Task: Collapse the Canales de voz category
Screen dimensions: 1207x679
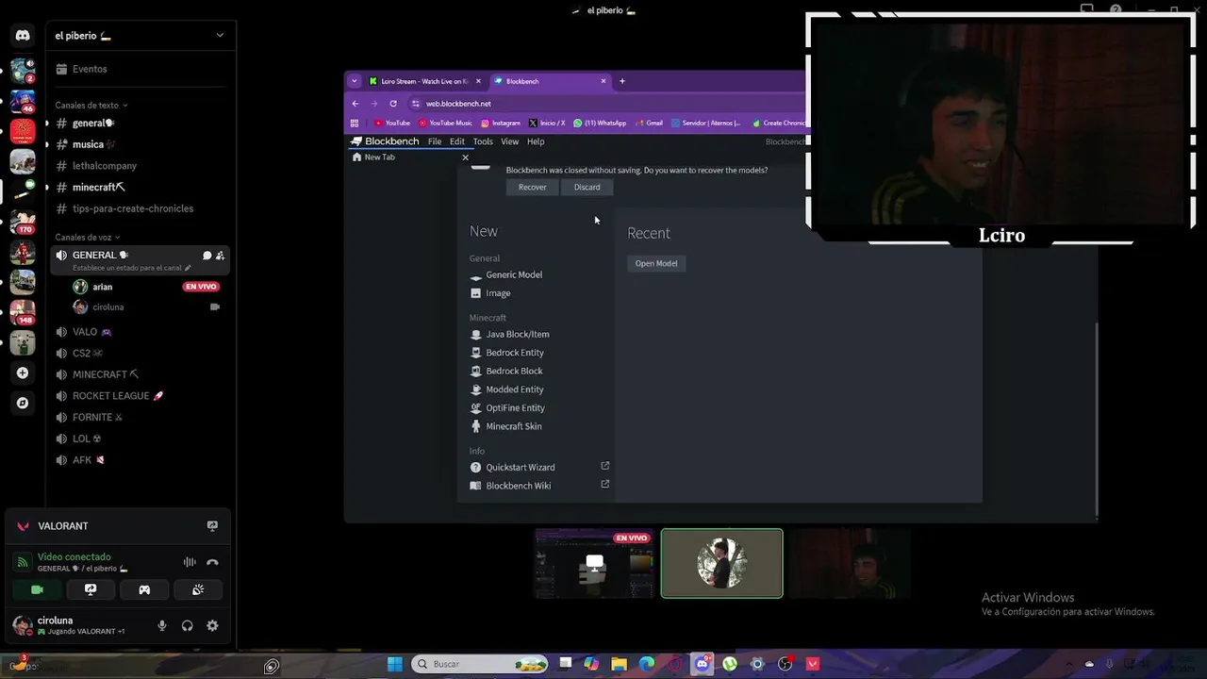Action: [88, 237]
